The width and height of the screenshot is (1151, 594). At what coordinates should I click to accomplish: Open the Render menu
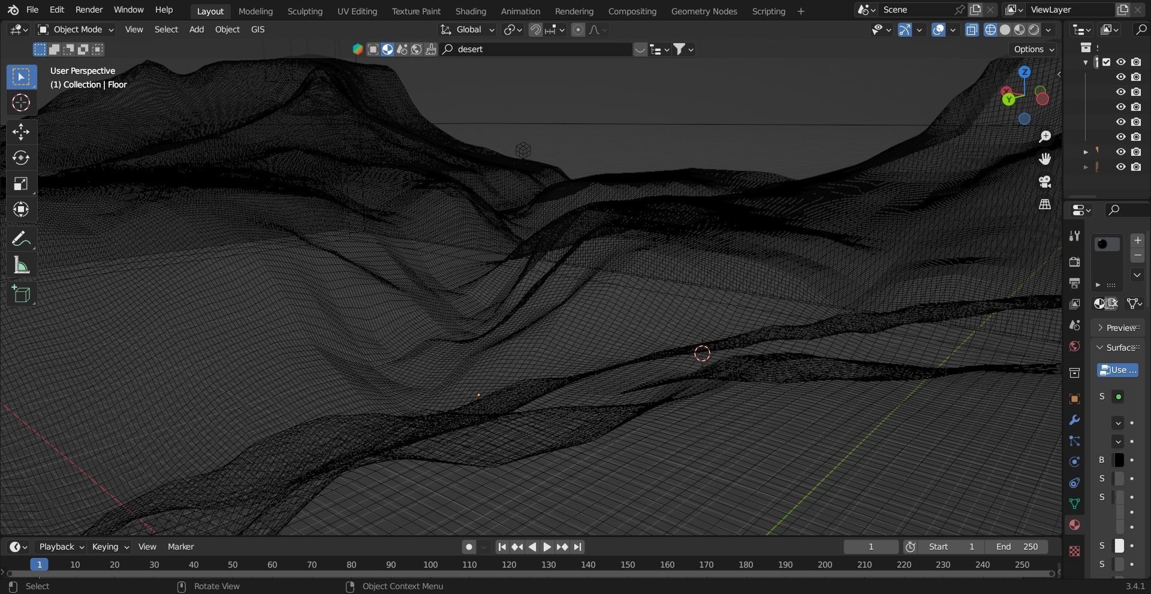(89, 10)
